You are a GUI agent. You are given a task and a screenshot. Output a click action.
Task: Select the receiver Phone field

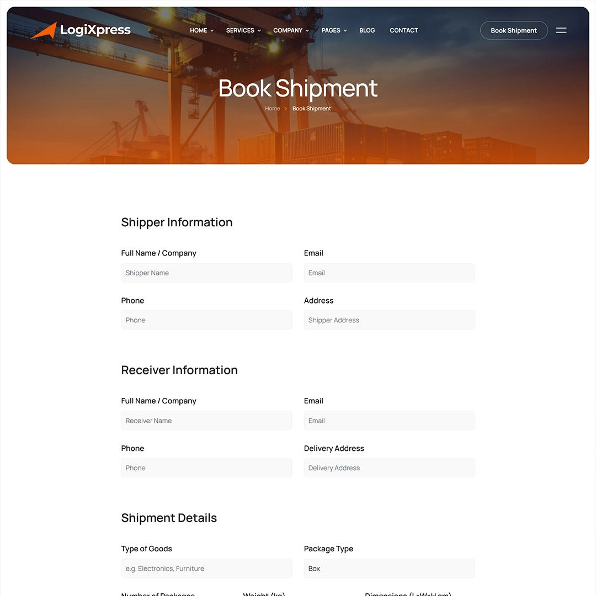(206, 468)
